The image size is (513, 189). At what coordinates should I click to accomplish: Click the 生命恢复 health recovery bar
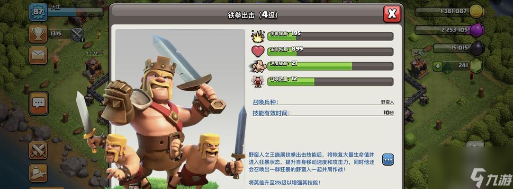pyautogui.click(x=331, y=52)
